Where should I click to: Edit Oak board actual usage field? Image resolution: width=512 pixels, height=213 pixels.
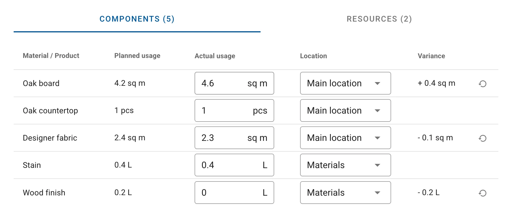(x=222, y=83)
